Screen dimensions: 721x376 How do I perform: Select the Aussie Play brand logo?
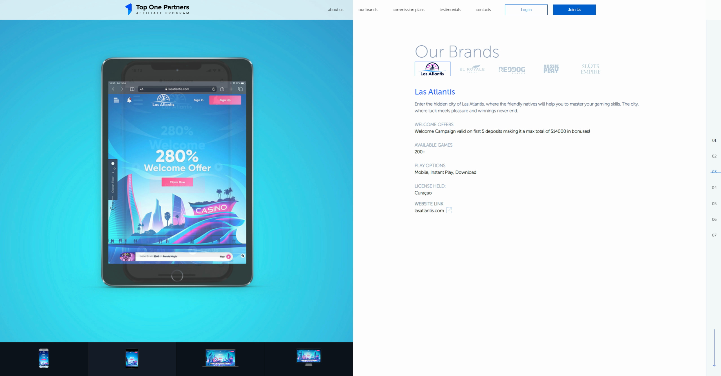coord(551,69)
